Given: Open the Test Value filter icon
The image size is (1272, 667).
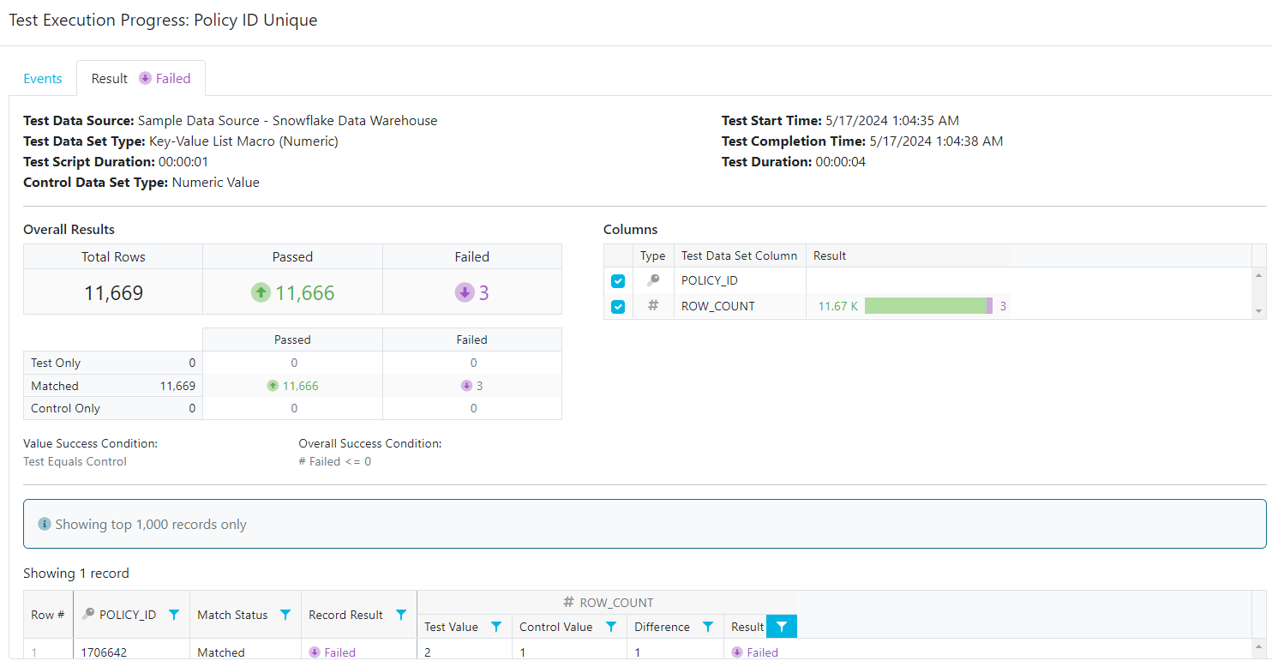Looking at the screenshot, I should click(x=496, y=627).
